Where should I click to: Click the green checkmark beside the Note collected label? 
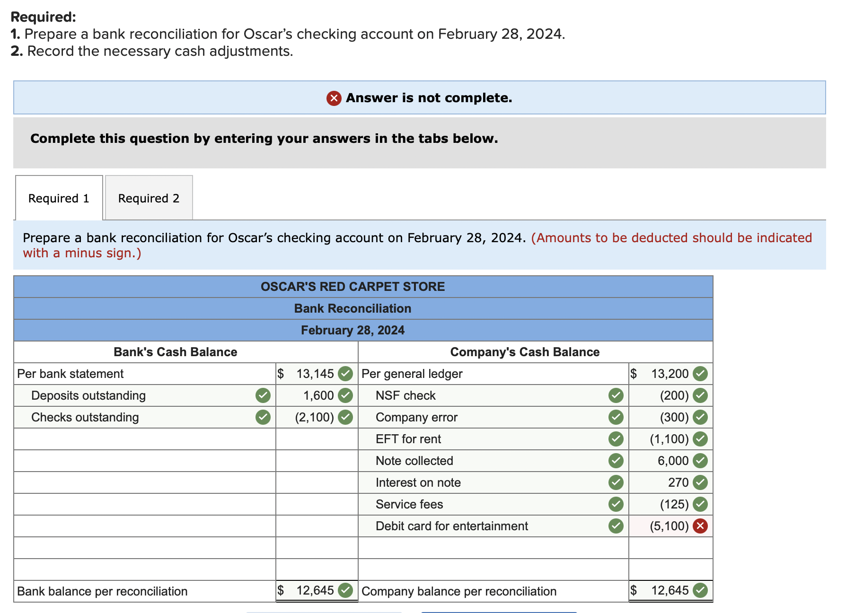click(x=616, y=461)
